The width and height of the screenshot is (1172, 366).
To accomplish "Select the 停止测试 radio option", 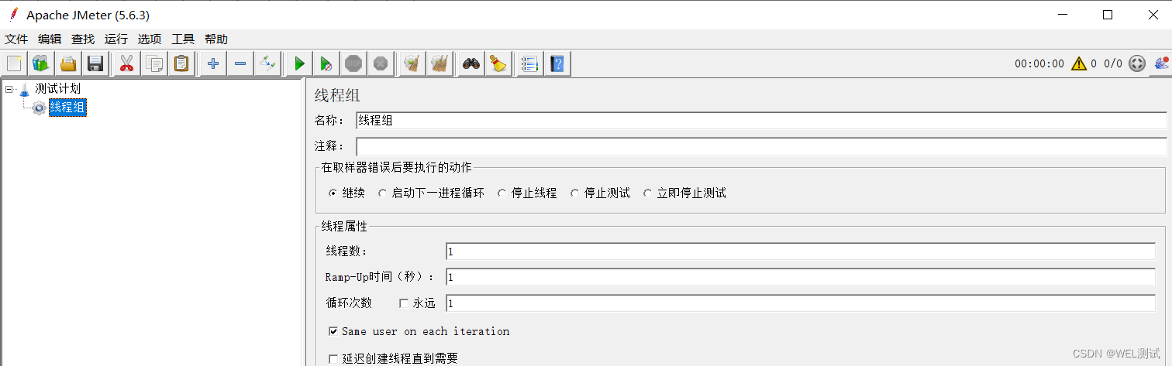I will [574, 193].
